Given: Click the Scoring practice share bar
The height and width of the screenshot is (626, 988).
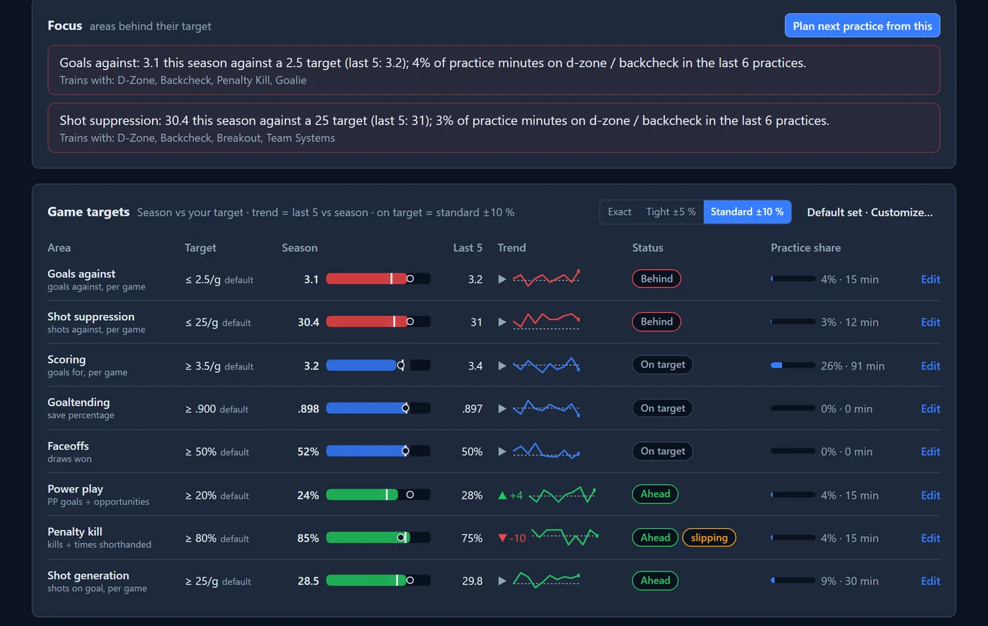Looking at the screenshot, I should point(793,365).
